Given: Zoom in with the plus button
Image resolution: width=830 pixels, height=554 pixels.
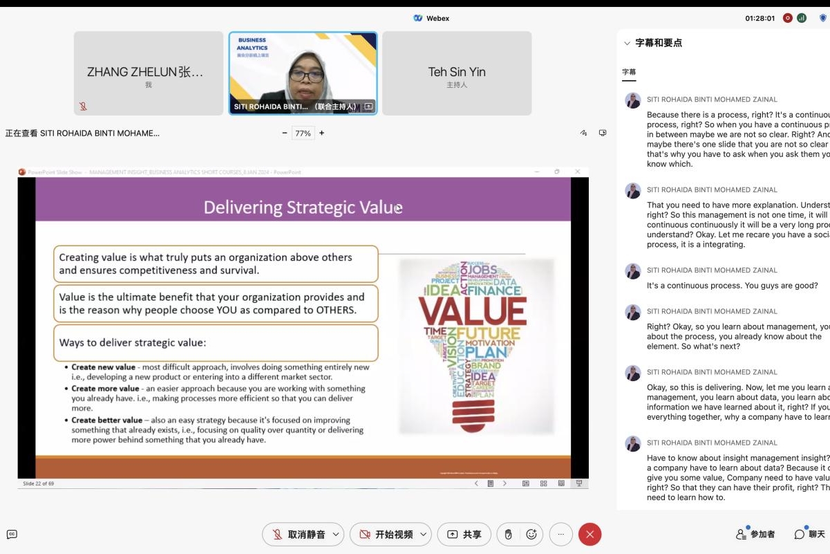Looking at the screenshot, I should [x=321, y=133].
